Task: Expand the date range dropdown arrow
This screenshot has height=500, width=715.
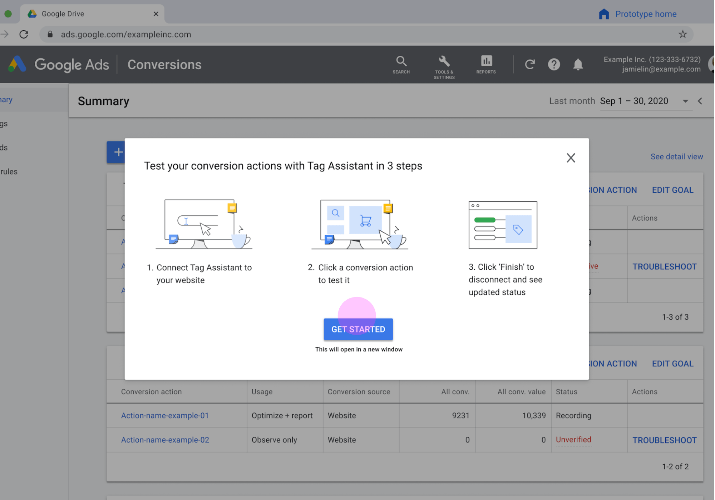Action: coord(685,101)
